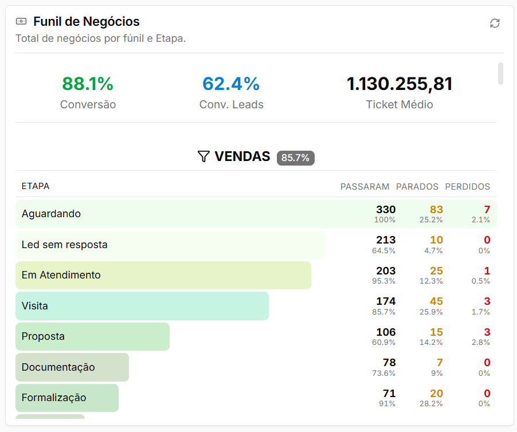Click the PERDIDOS column header
The width and height of the screenshot is (517, 432).
[x=468, y=187]
